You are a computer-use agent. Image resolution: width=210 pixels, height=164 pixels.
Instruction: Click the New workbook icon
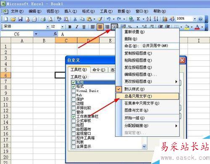point(6,19)
